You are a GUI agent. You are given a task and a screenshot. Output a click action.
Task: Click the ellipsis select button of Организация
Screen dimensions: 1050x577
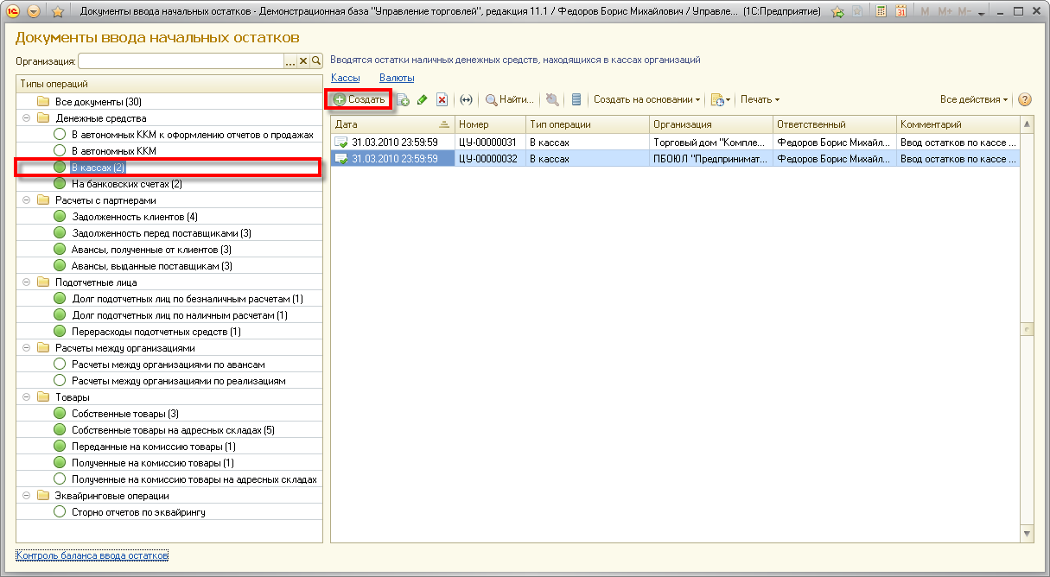pyautogui.click(x=290, y=61)
